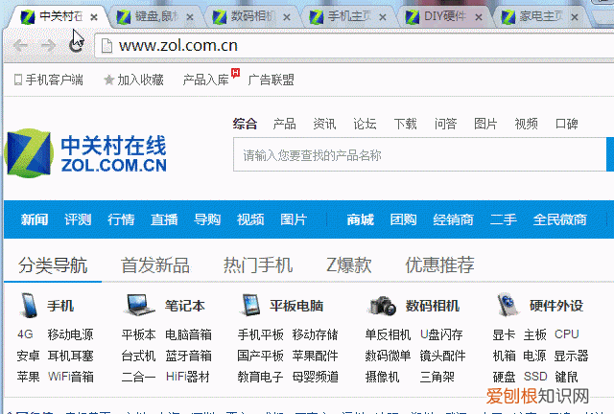Switch to the DIY硬件 browser tab
614x414 pixels.
[443, 17]
